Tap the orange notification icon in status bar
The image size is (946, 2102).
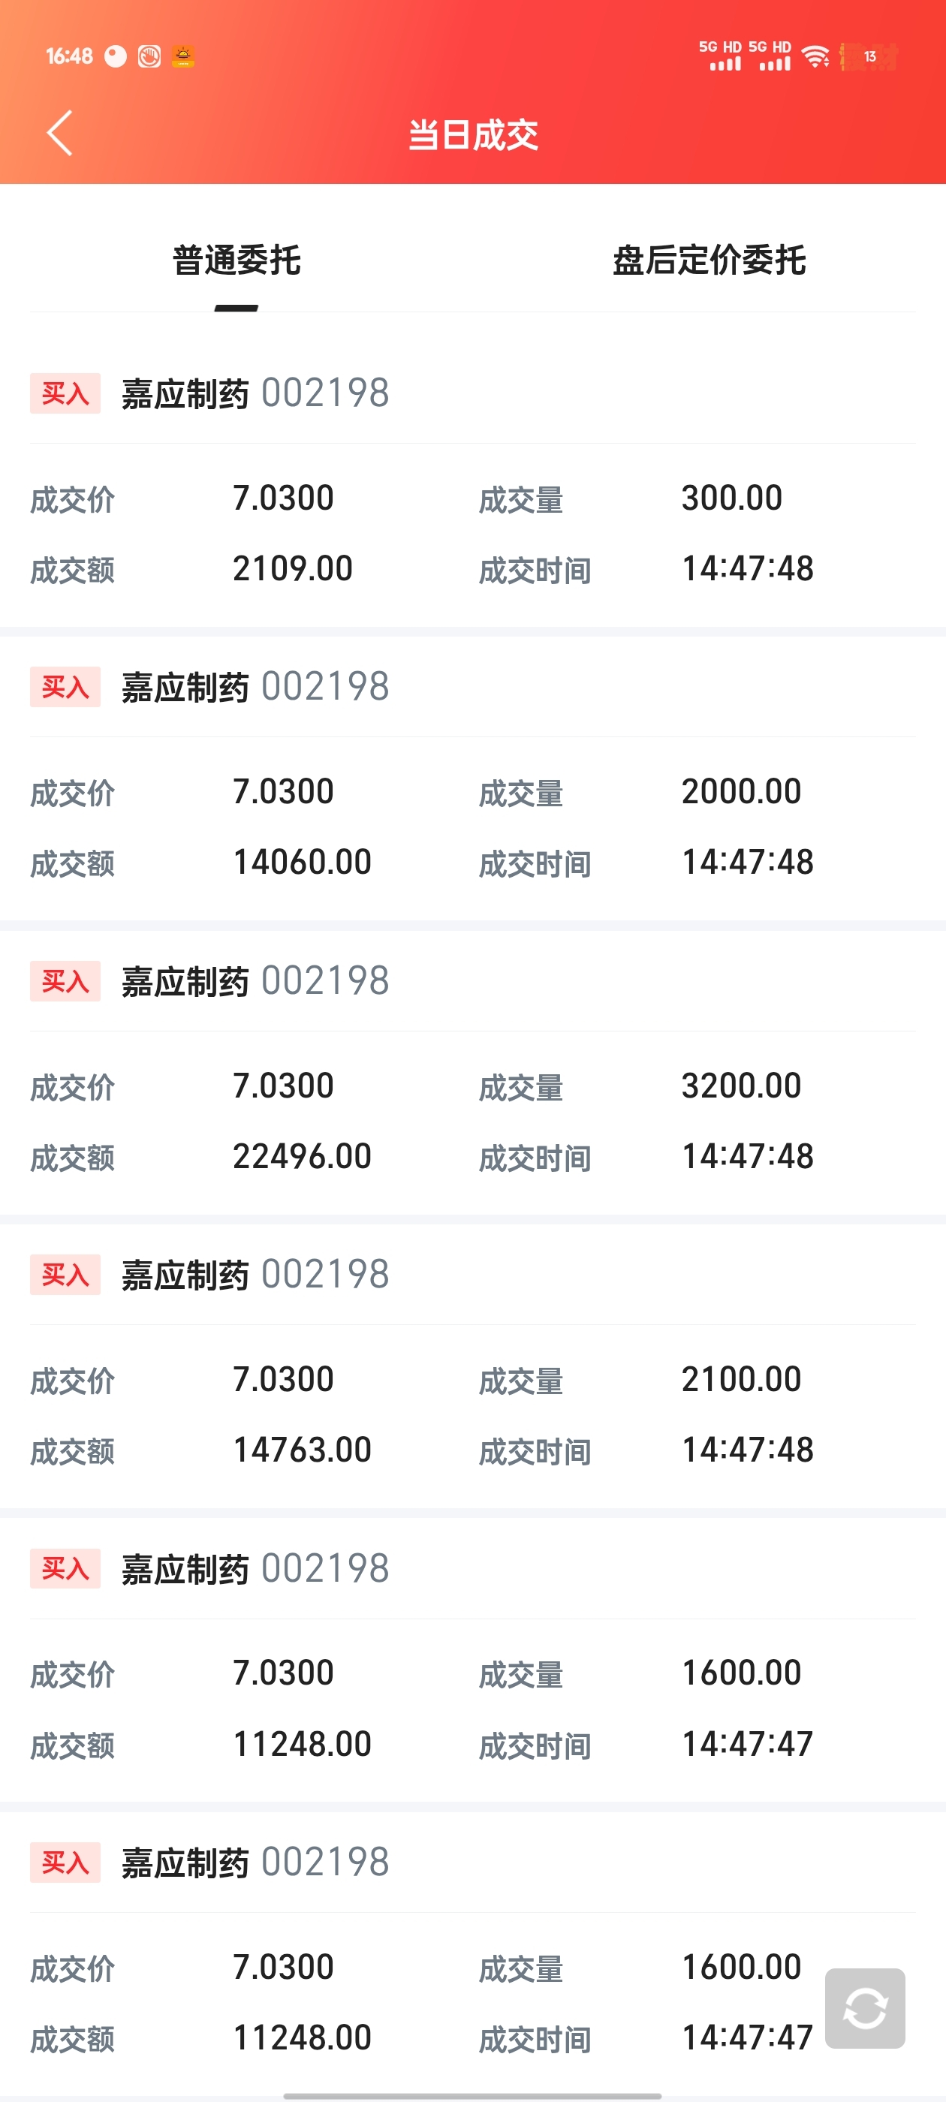tap(183, 56)
